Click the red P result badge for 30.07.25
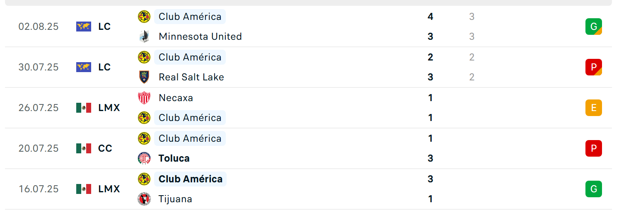The height and width of the screenshot is (213, 619). tap(593, 67)
